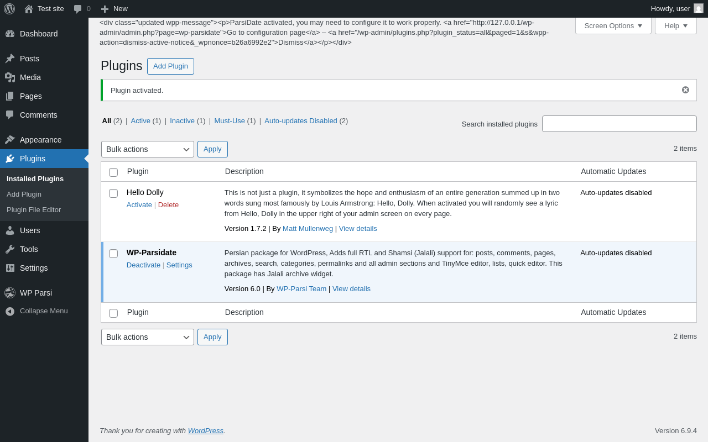Open the Users menu
The image size is (708, 442).
click(44, 230)
